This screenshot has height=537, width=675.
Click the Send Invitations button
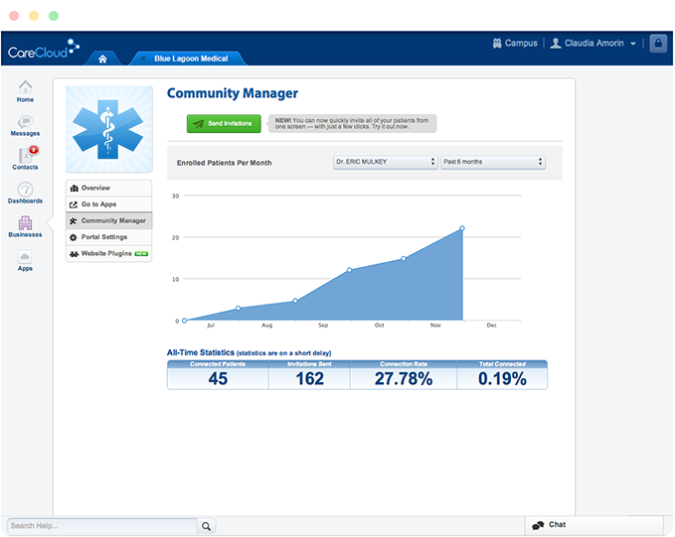tap(224, 123)
